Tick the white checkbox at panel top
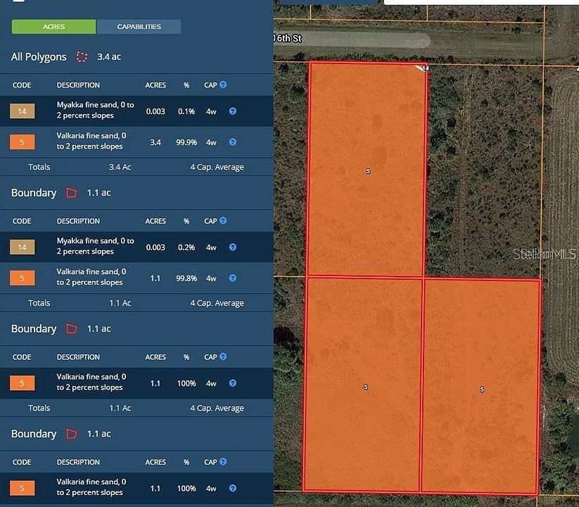Screen dimensions: 579x507 point(19,2)
